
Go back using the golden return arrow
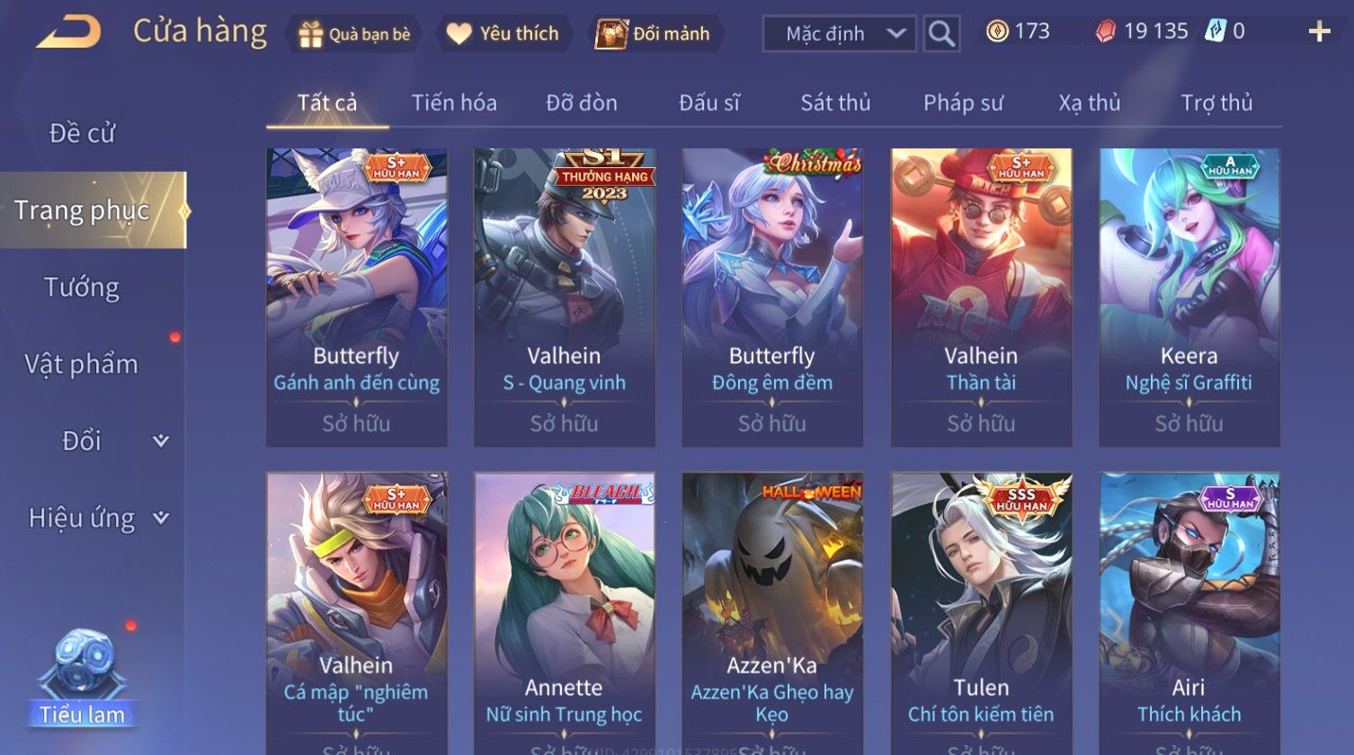pyautogui.click(x=69, y=32)
